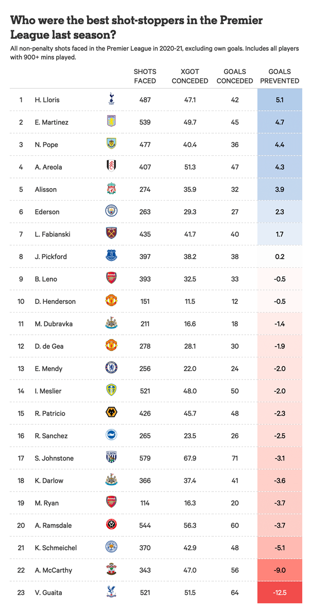Screen dimensions: 312x614
Task: Click the Goals Conceded column header
Action: click(x=235, y=76)
